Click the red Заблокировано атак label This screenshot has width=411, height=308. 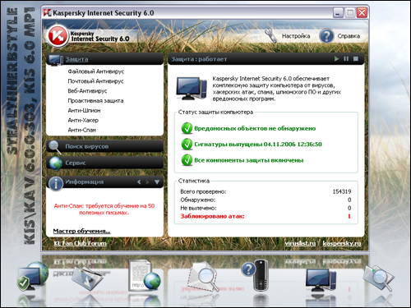pyautogui.click(x=212, y=216)
